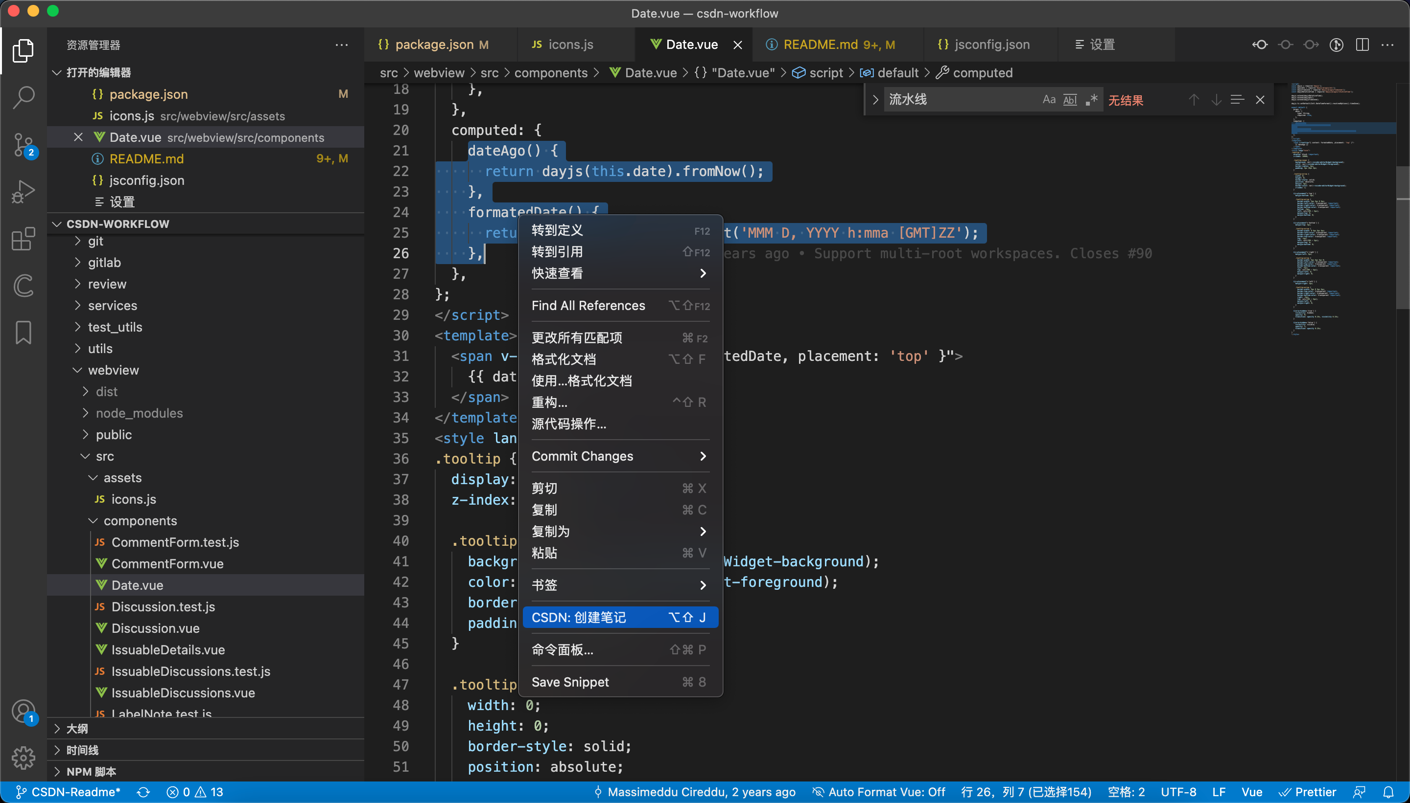Click the find input field with 流水线
Viewport: 1410px width, 803px height.
pyautogui.click(x=960, y=100)
